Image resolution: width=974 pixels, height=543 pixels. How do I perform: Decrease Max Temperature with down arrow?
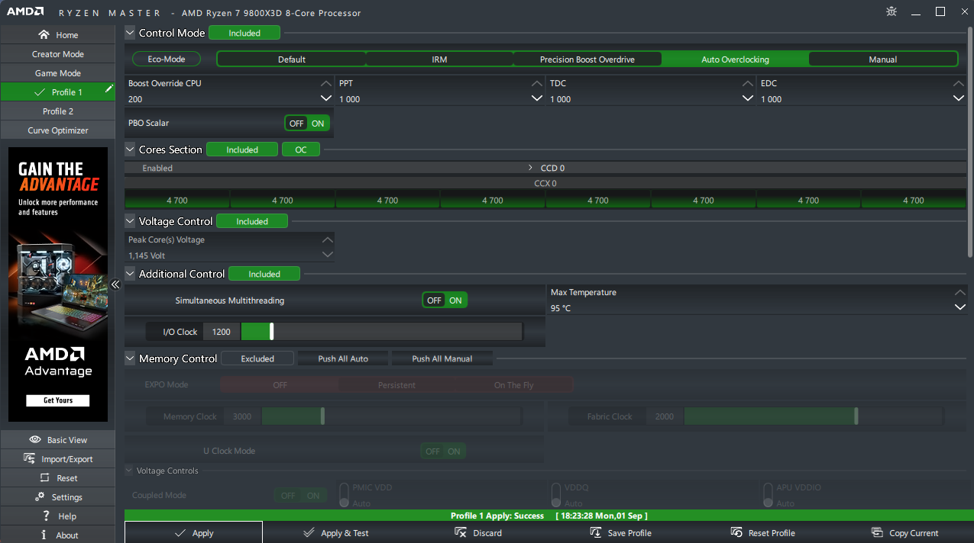coord(960,307)
